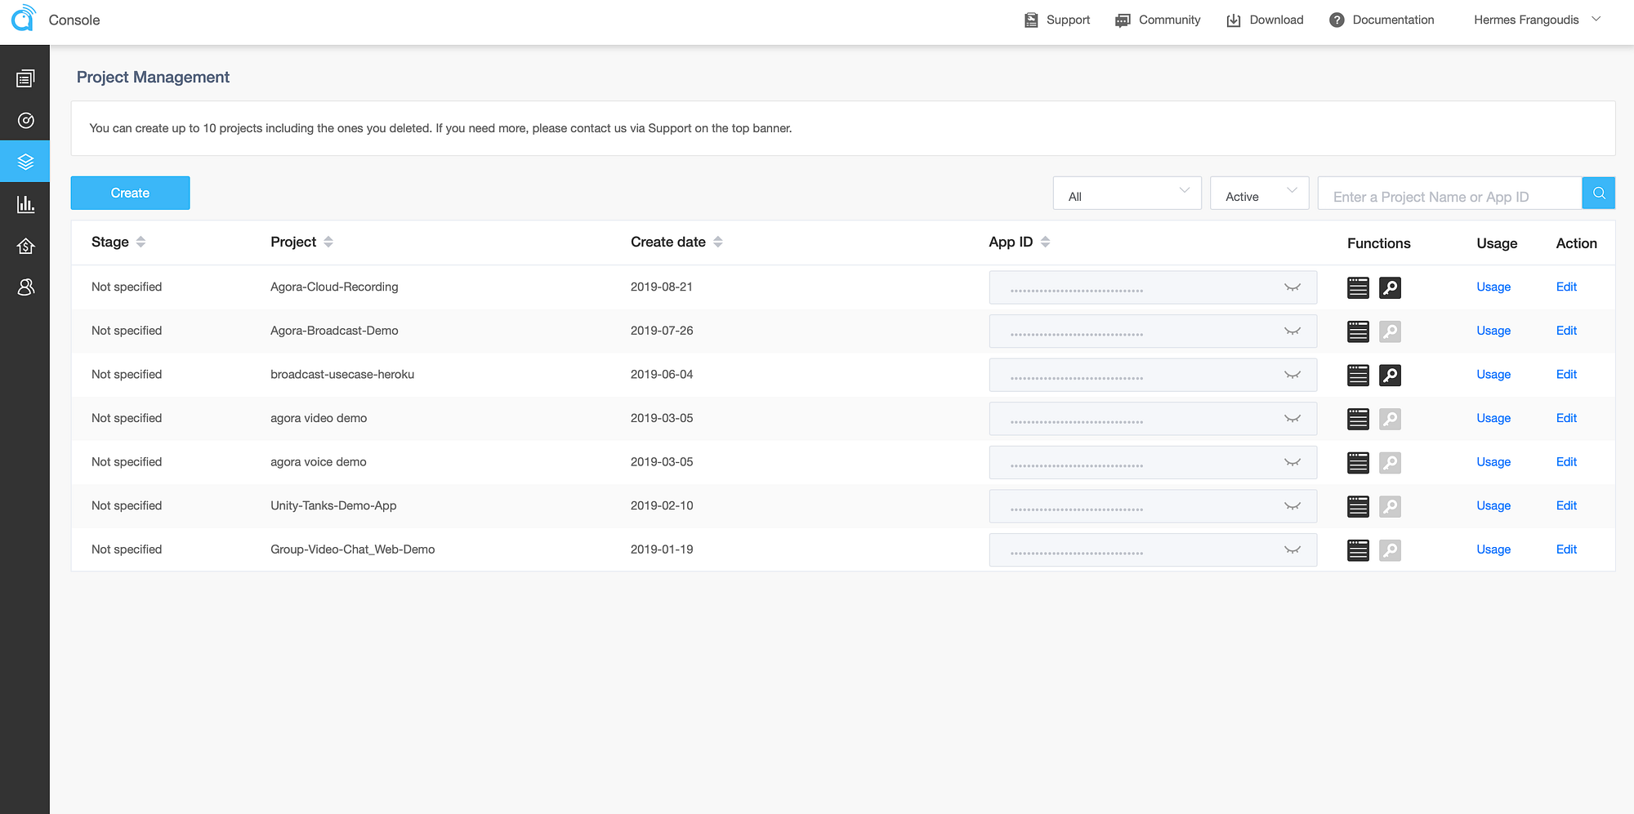The image size is (1634, 814).
Task: Reveal the App ID for agora voice demo
Action: click(1292, 463)
